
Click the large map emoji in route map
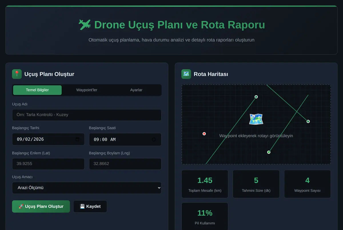point(256,119)
